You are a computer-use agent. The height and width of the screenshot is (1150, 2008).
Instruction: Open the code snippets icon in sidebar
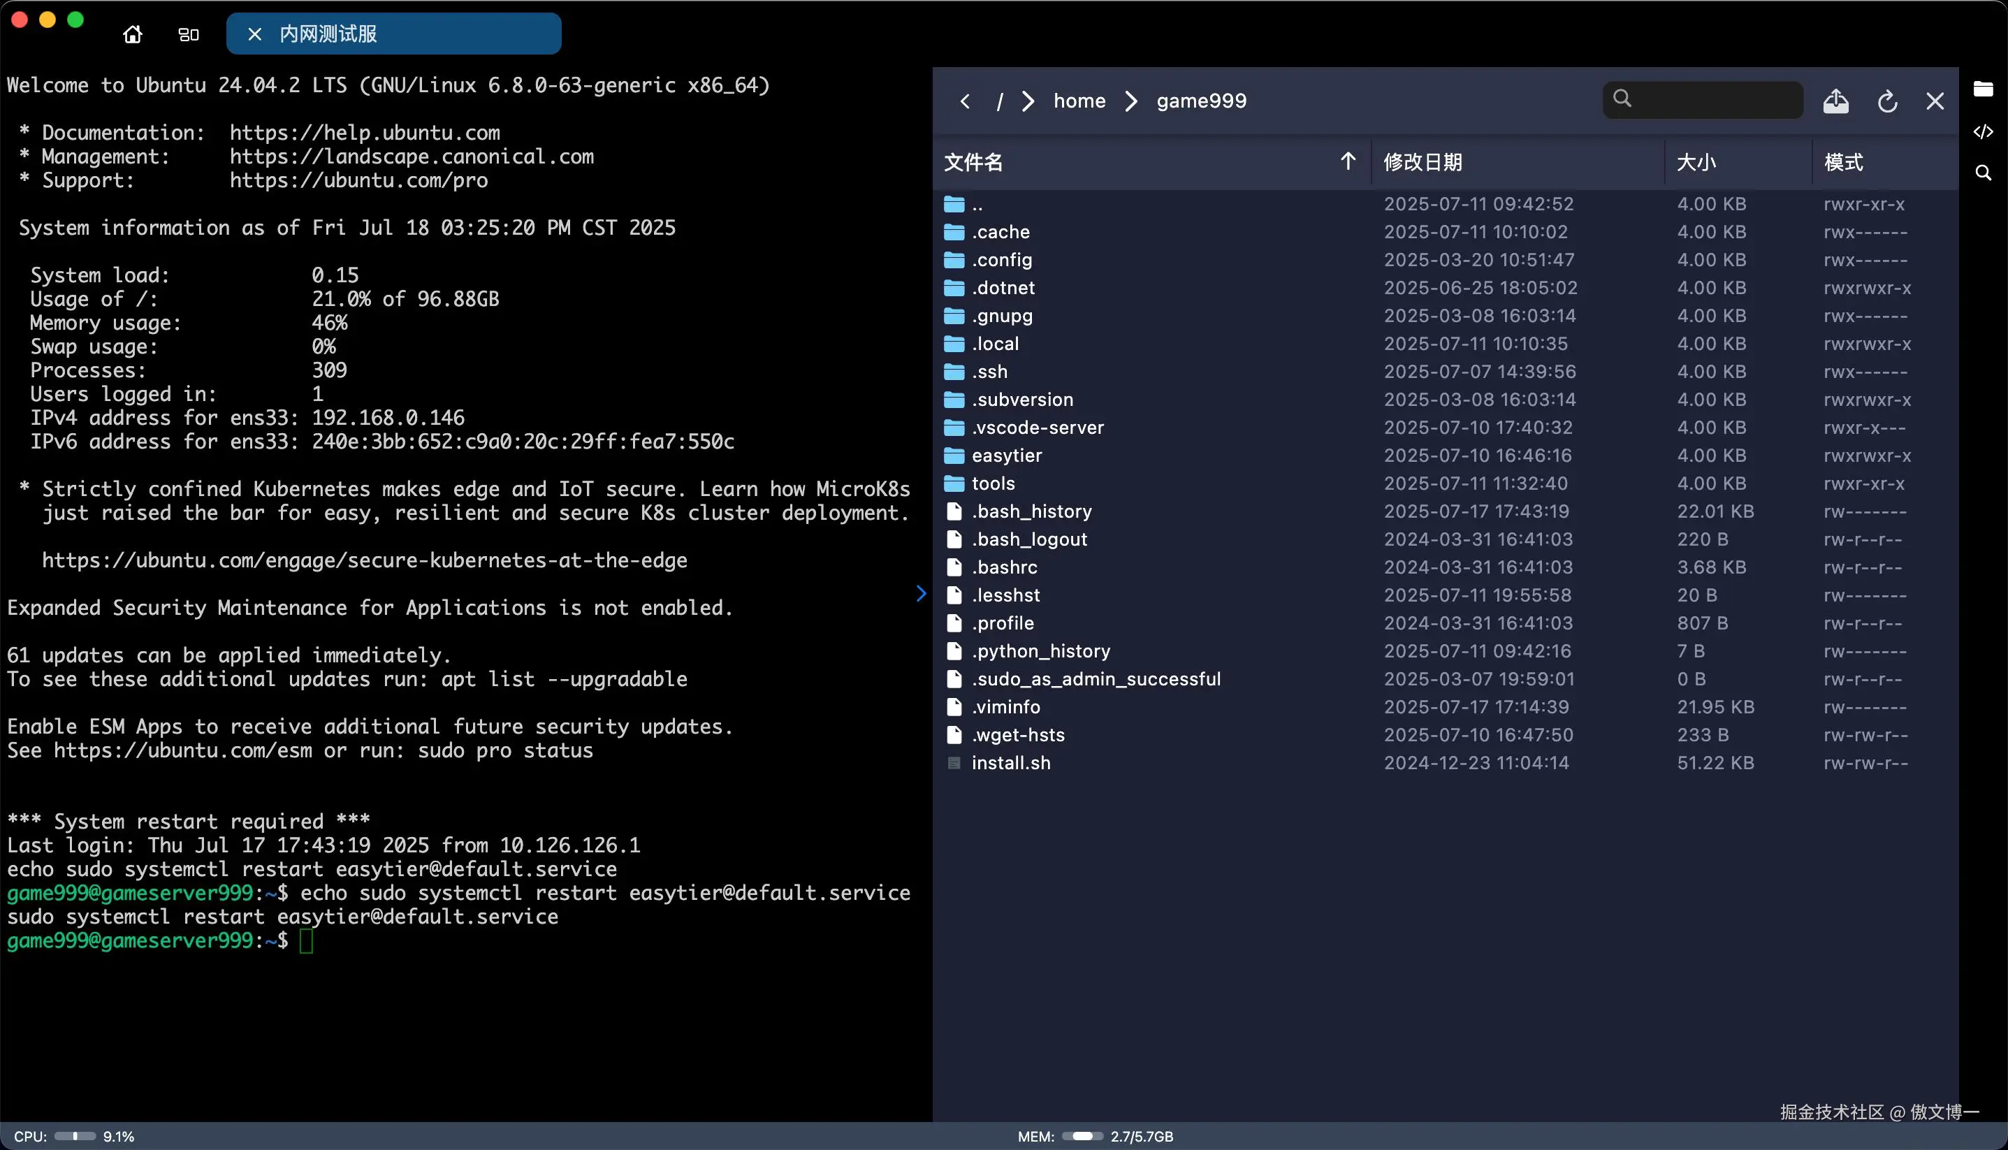tap(1983, 131)
